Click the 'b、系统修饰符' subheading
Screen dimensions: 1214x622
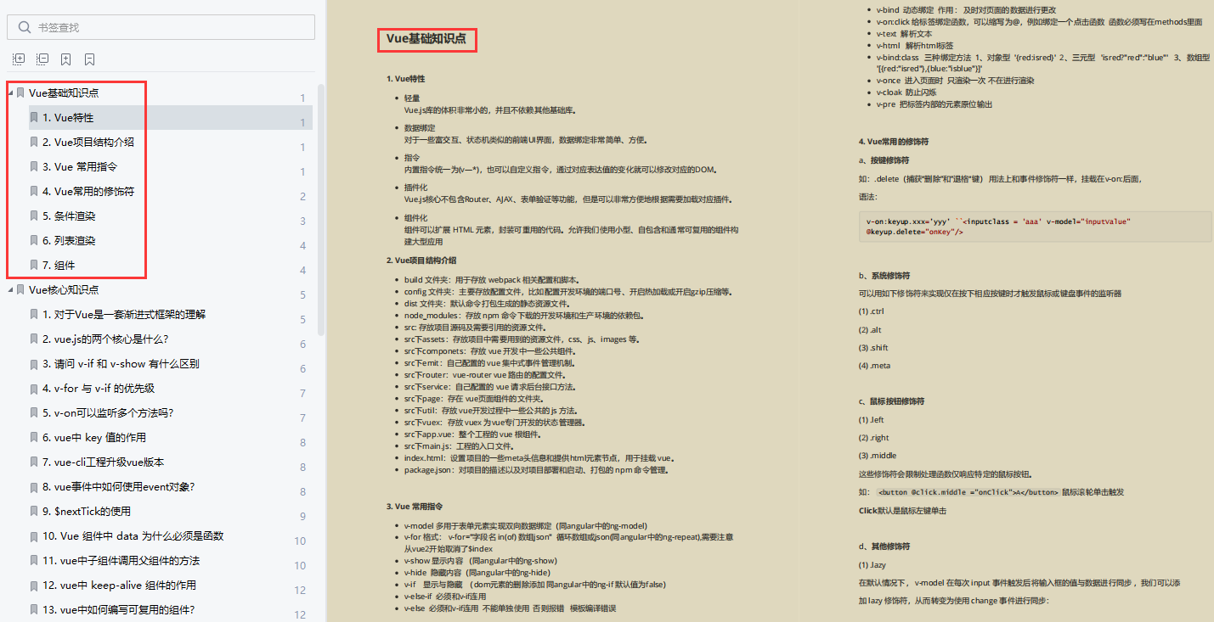[x=884, y=276]
